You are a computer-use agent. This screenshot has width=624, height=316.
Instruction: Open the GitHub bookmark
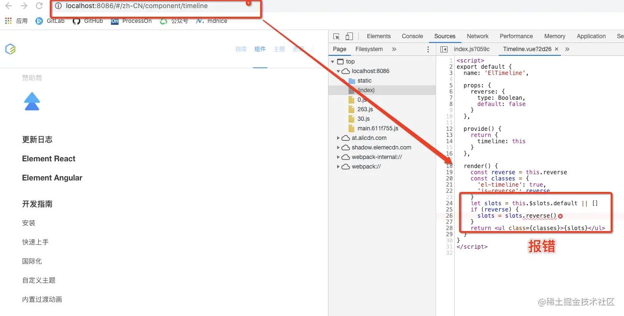point(88,21)
